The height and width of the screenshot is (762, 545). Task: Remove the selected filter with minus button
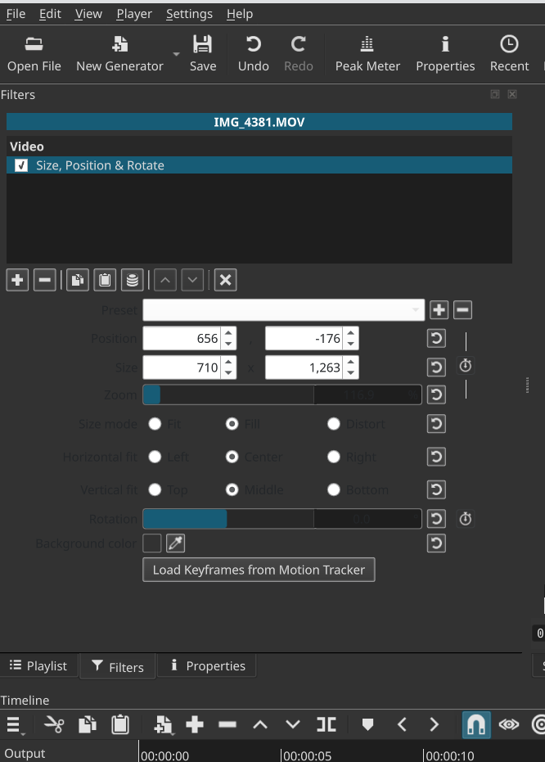tap(45, 280)
